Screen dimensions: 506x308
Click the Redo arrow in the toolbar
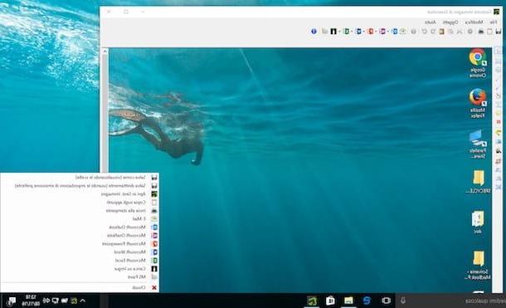(x=425, y=32)
